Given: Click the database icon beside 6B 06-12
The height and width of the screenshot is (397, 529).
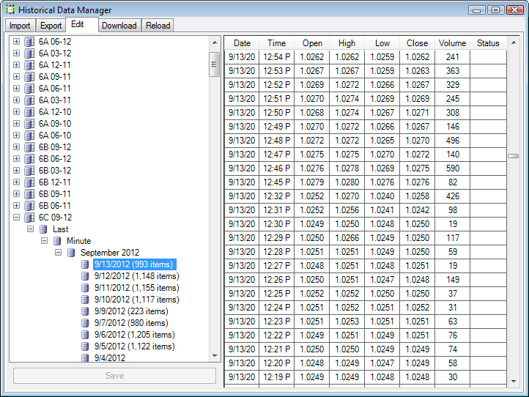Looking at the screenshot, I should (29, 159).
